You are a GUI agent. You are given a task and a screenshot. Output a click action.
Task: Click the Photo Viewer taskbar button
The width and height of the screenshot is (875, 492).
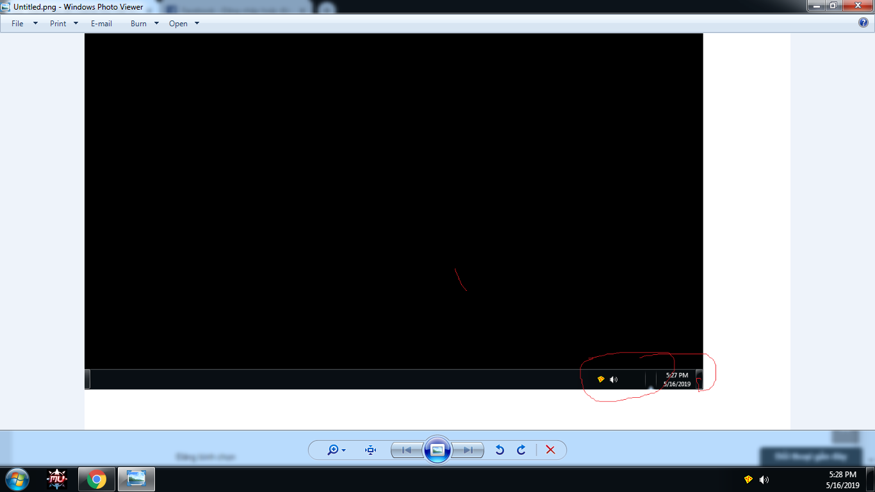click(136, 479)
